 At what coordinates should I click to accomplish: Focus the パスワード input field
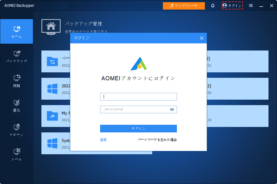tap(138, 109)
